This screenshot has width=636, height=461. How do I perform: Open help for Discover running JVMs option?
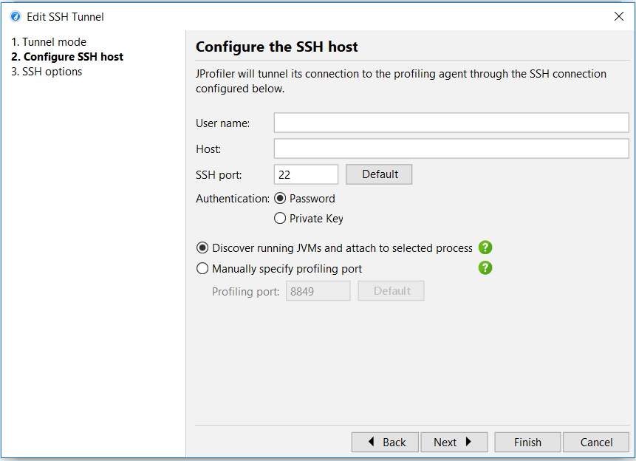pos(485,247)
